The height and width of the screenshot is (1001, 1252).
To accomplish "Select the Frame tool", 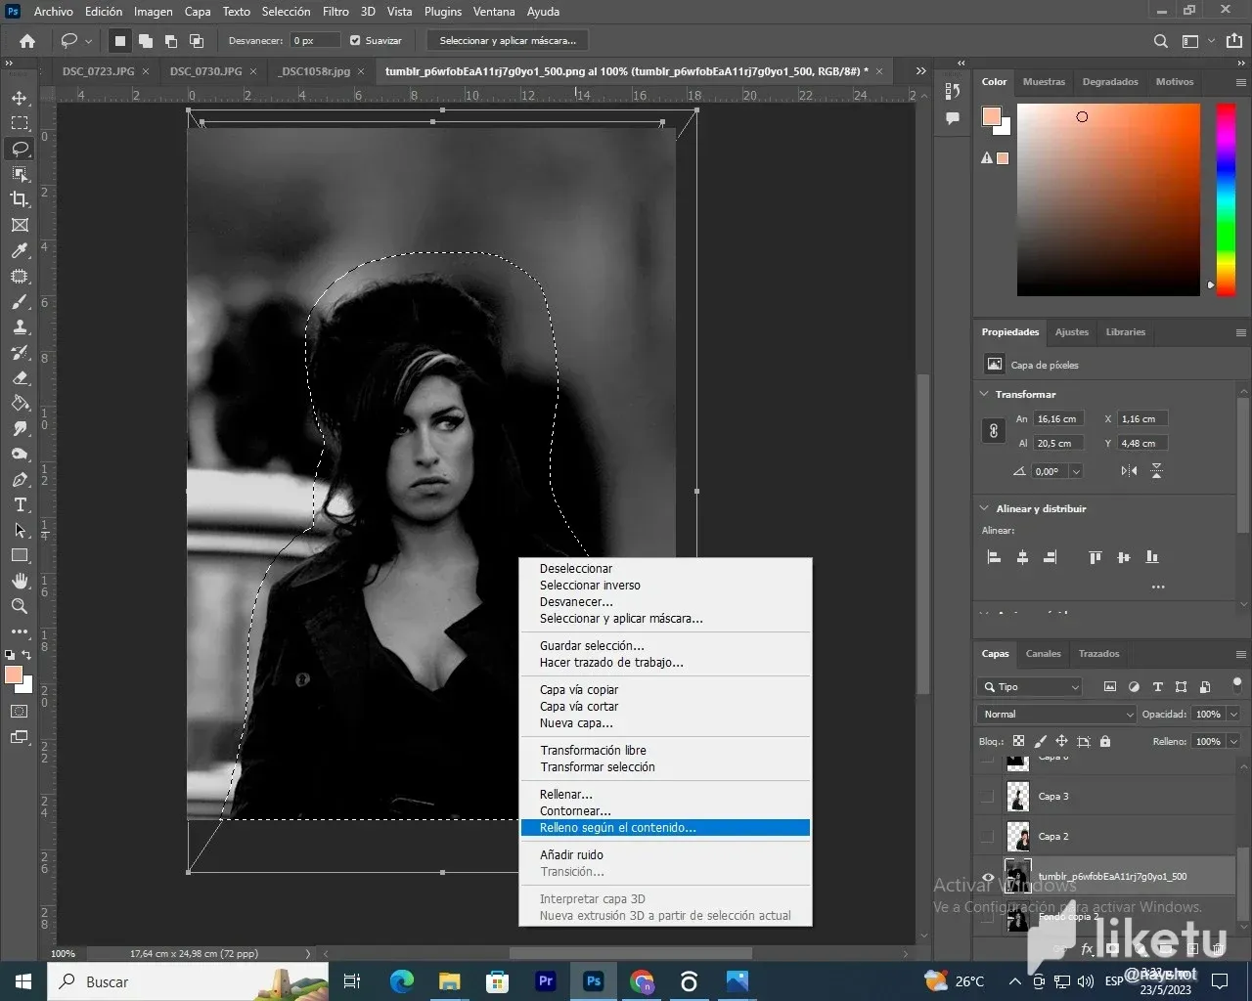I will pyautogui.click(x=20, y=225).
